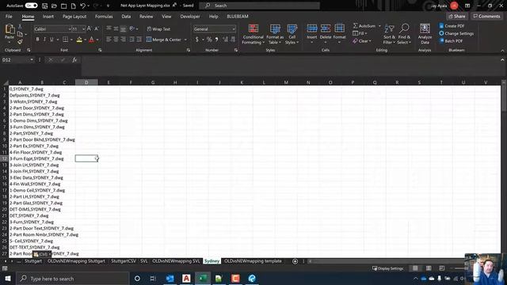Open the borders dropdown arrow

click(71, 40)
